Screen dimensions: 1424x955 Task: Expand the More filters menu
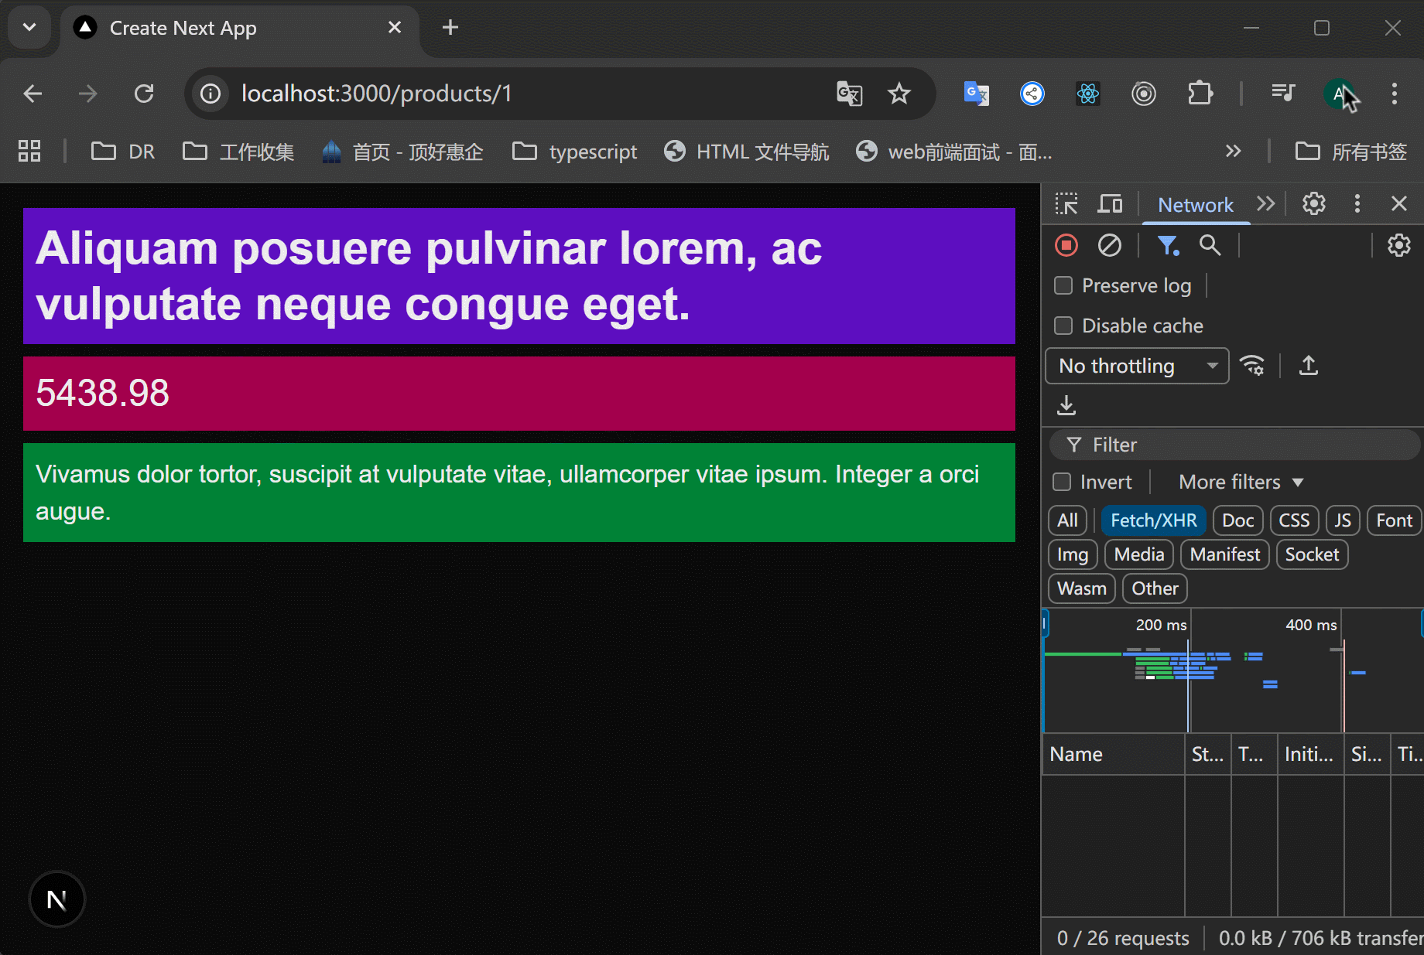coord(1241,483)
